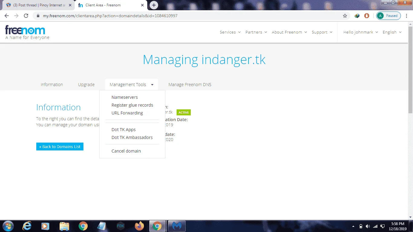The width and height of the screenshot is (413, 232).
Task: Open the Paused profile button
Action: tap(389, 16)
